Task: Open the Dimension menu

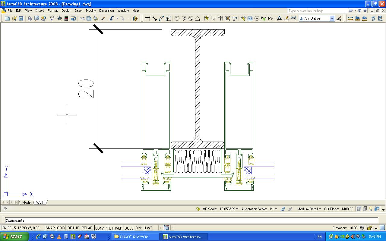Action: (x=106, y=11)
